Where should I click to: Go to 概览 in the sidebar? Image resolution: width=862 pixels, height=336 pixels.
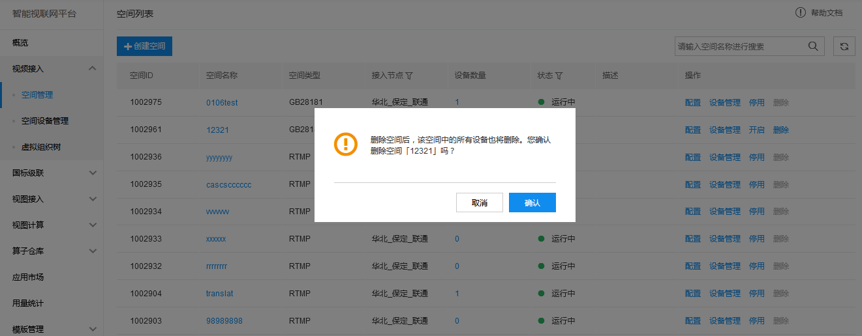point(20,42)
